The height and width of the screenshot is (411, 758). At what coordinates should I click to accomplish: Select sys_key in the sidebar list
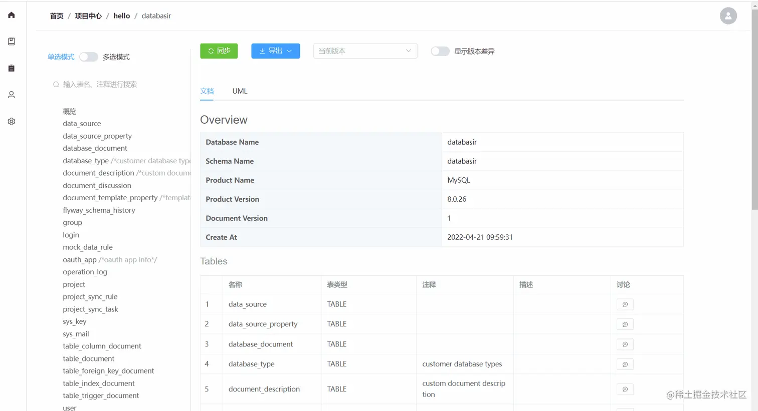[x=74, y=322]
